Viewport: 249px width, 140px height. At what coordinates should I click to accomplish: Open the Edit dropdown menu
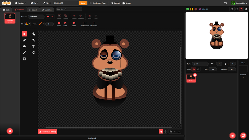[47, 3]
